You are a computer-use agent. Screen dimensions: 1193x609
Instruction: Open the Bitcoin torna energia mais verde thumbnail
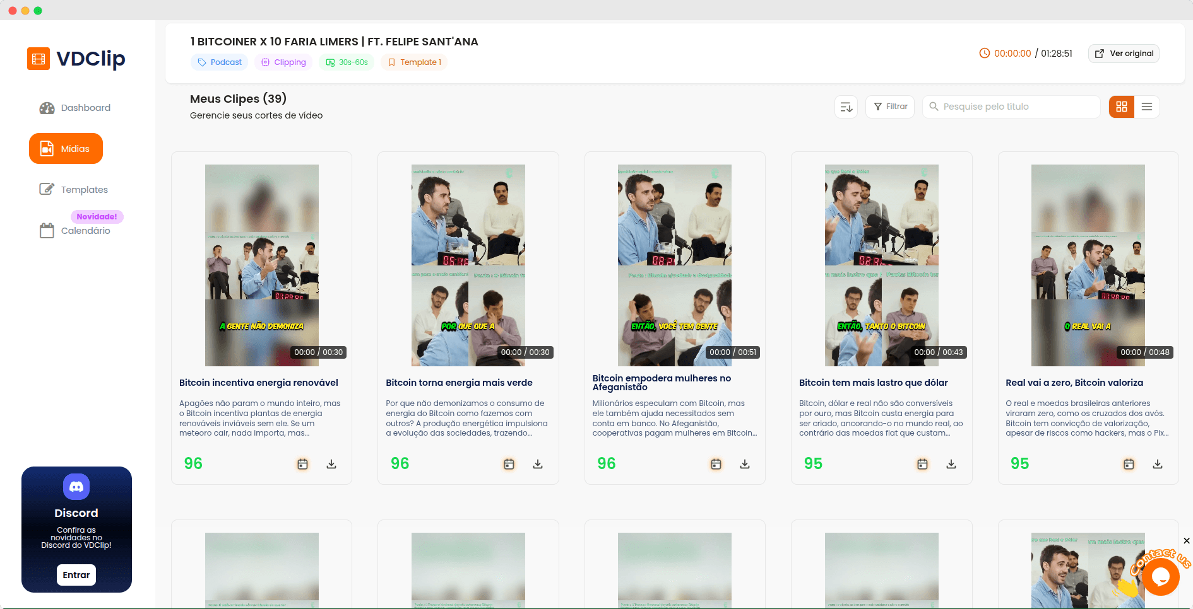click(x=468, y=265)
